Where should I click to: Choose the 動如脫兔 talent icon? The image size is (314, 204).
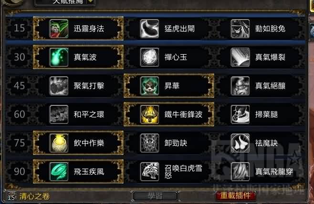tap(240, 29)
